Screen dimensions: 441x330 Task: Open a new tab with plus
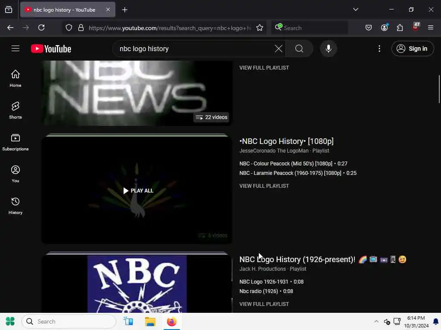point(124,10)
